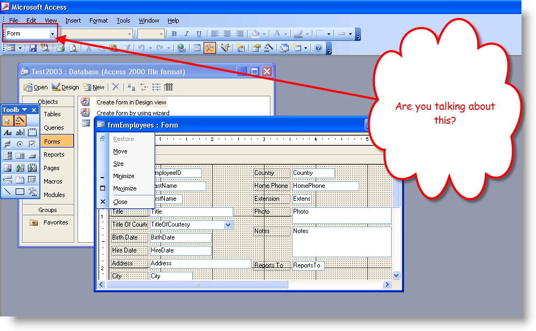This screenshot has height=331, width=536.
Task: Select Reports in Objects pane
Action: (54, 155)
